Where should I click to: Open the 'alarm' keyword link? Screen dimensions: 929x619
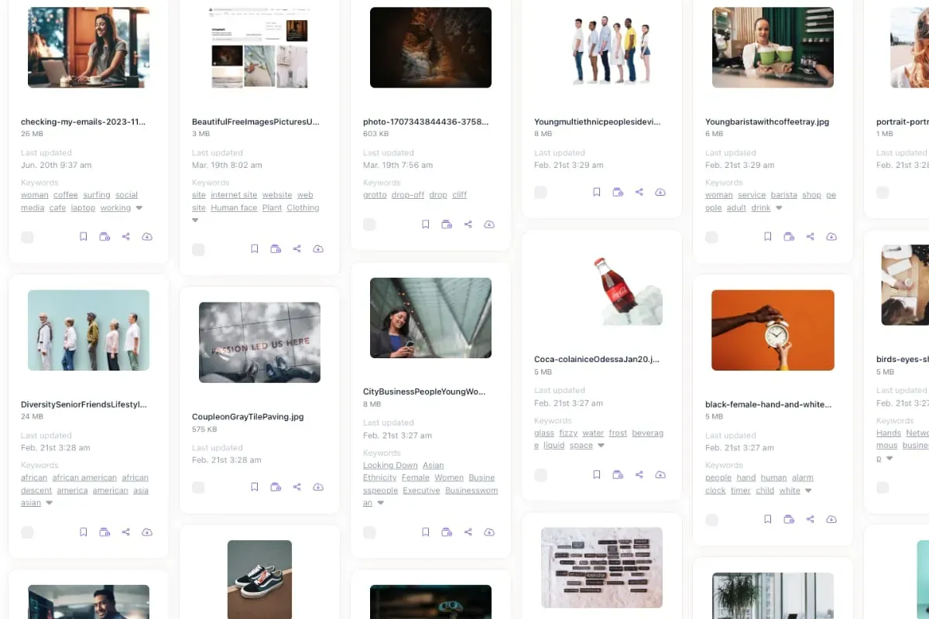[803, 478]
